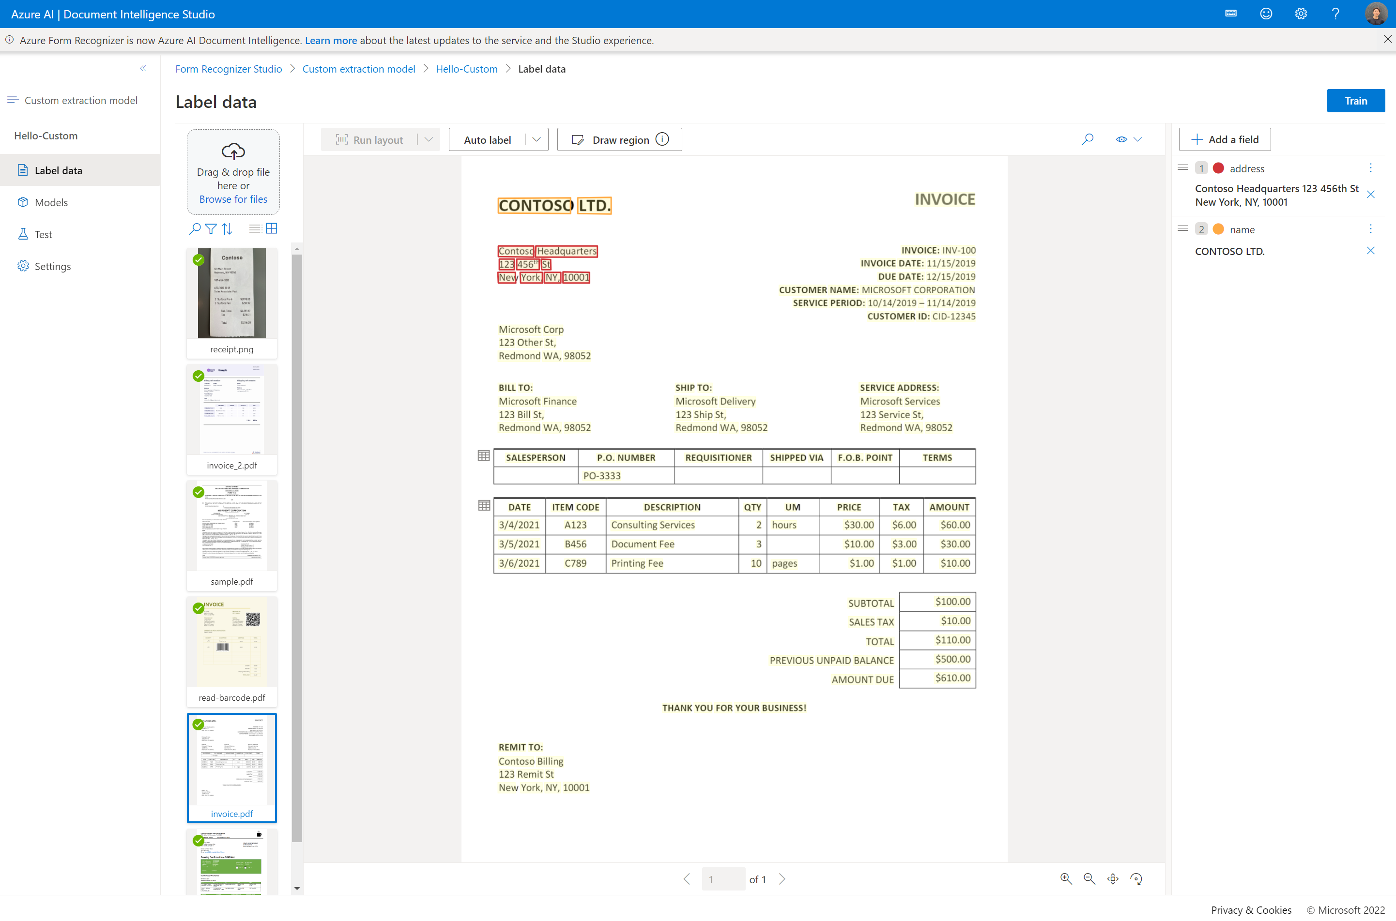
Task: Click Add a field button
Action: [1226, 139]
